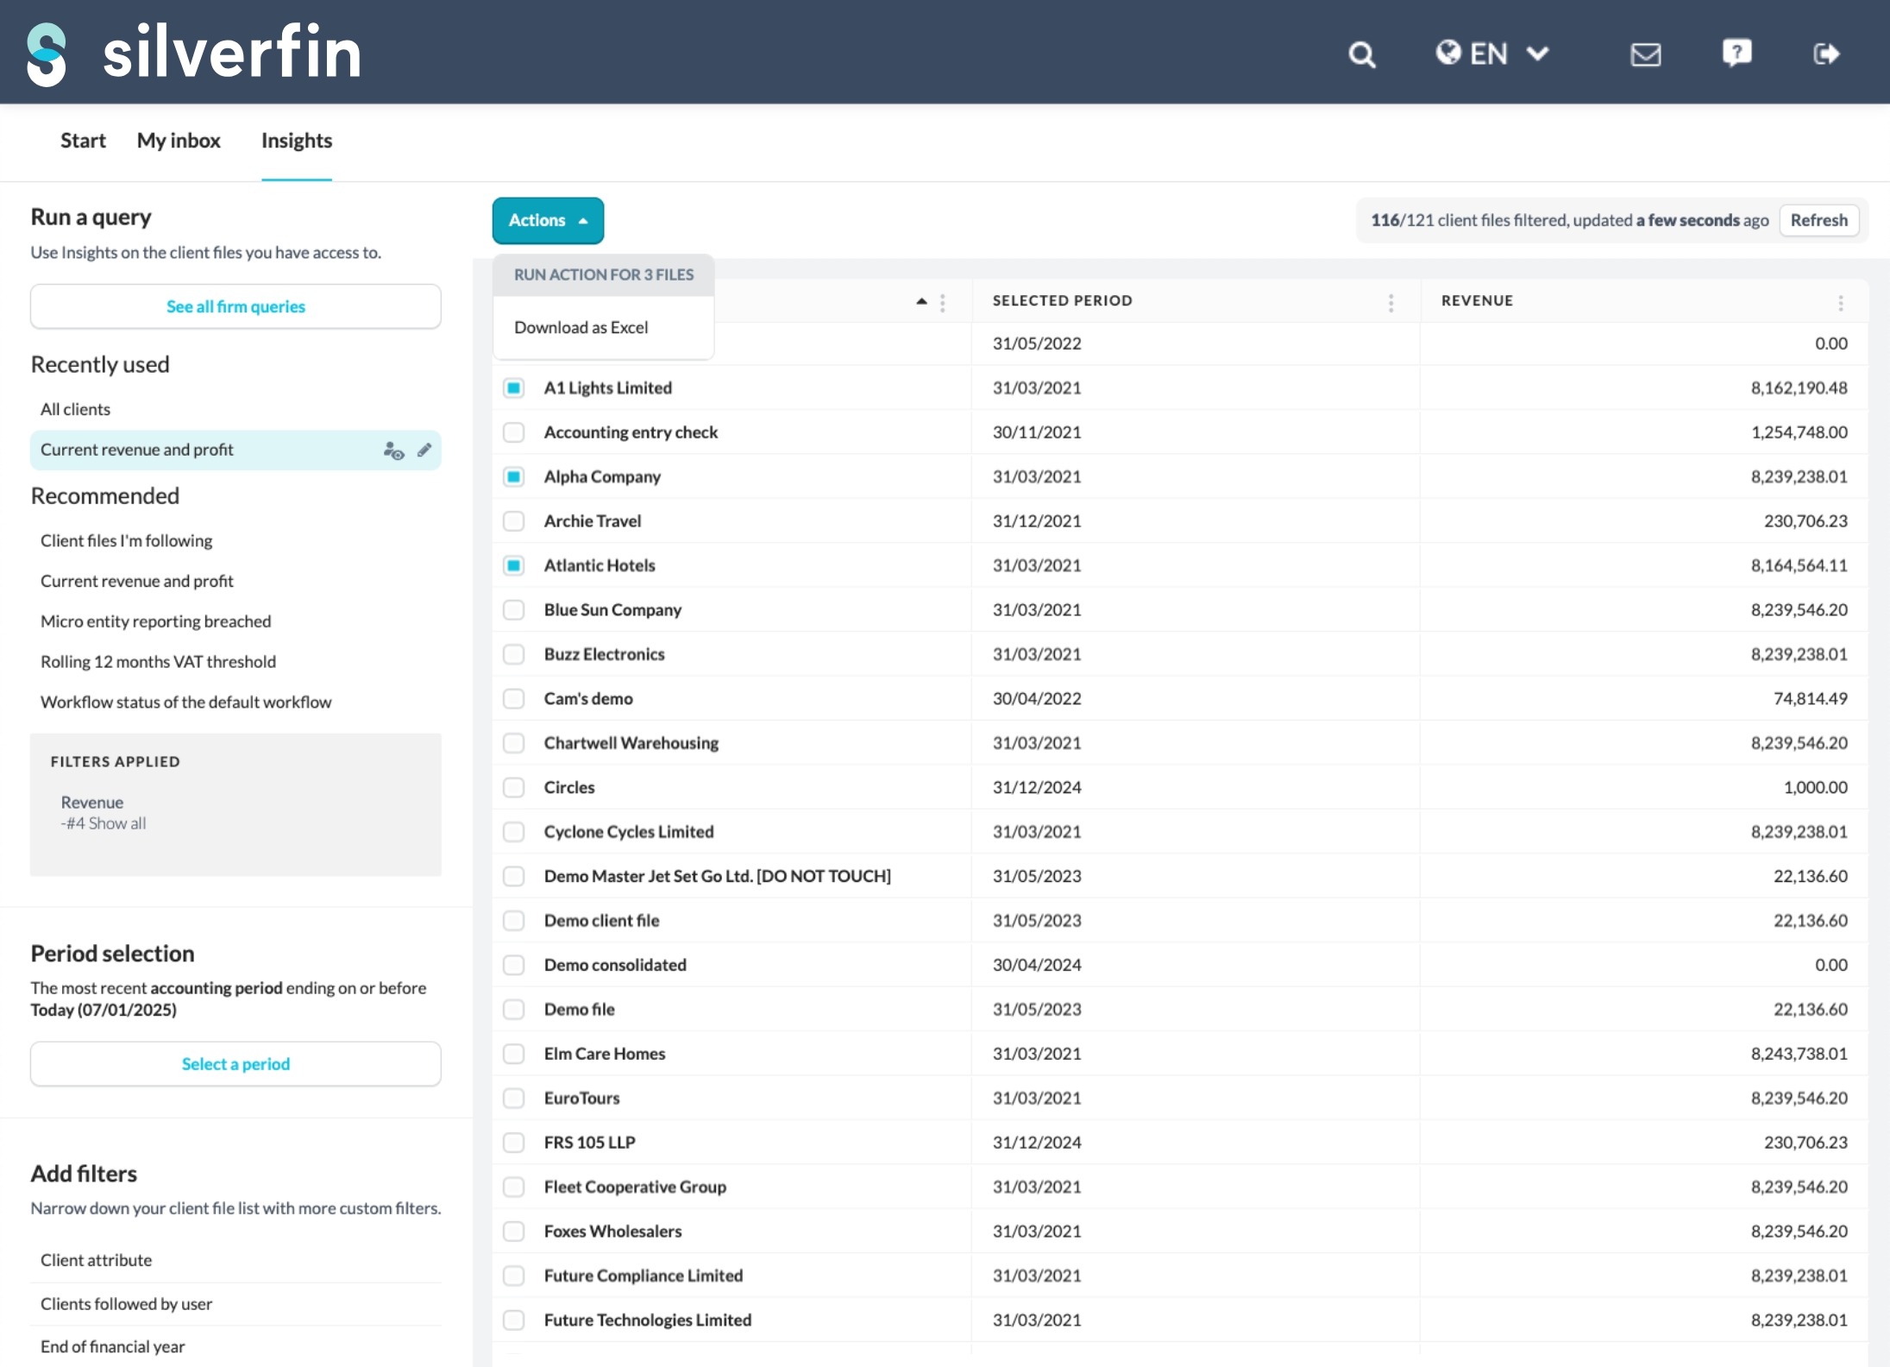Viewport: 1890px width, 1367px height.
Task: Click the Selected Period column header
Action: (1062, 301)
